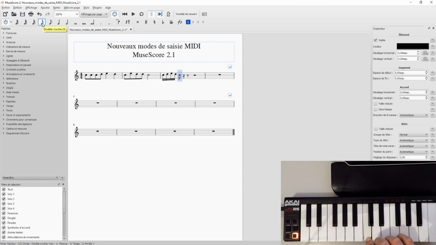Apply a double flat accidental
This screenshot has width=436, height=245.
point(171,22)
